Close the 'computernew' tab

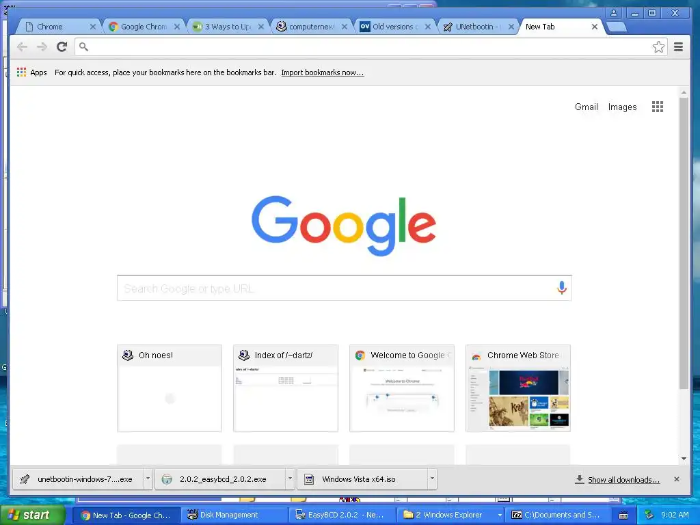(x=345, y=27)
